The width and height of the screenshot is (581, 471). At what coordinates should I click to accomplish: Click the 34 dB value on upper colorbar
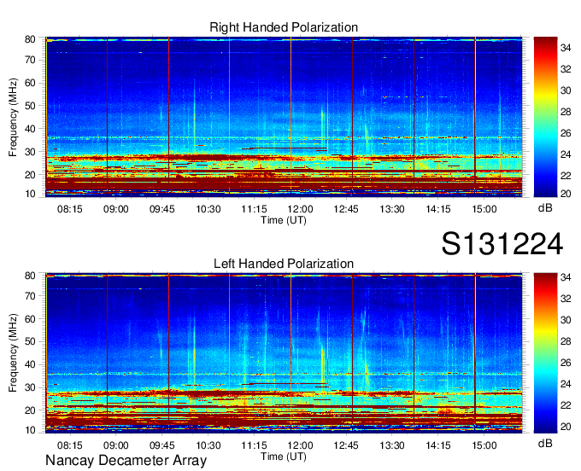[566, 48]
